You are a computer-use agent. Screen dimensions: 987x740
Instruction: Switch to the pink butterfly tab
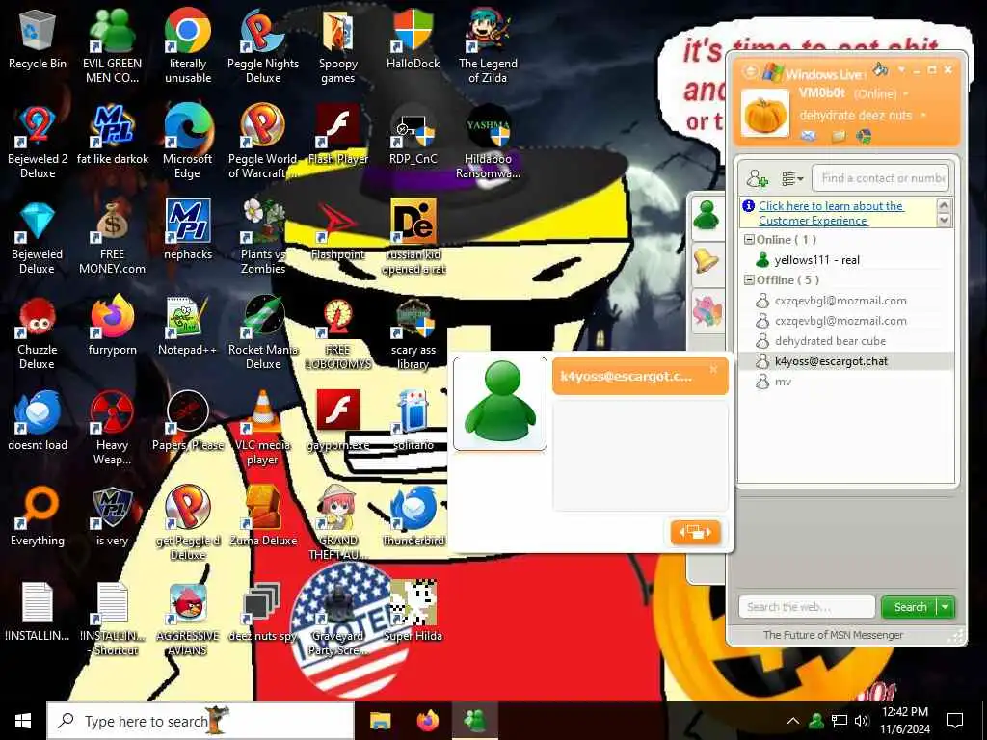(707, 311)
